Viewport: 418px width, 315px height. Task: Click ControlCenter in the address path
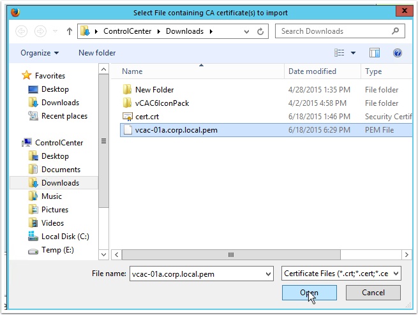point(127,31)
